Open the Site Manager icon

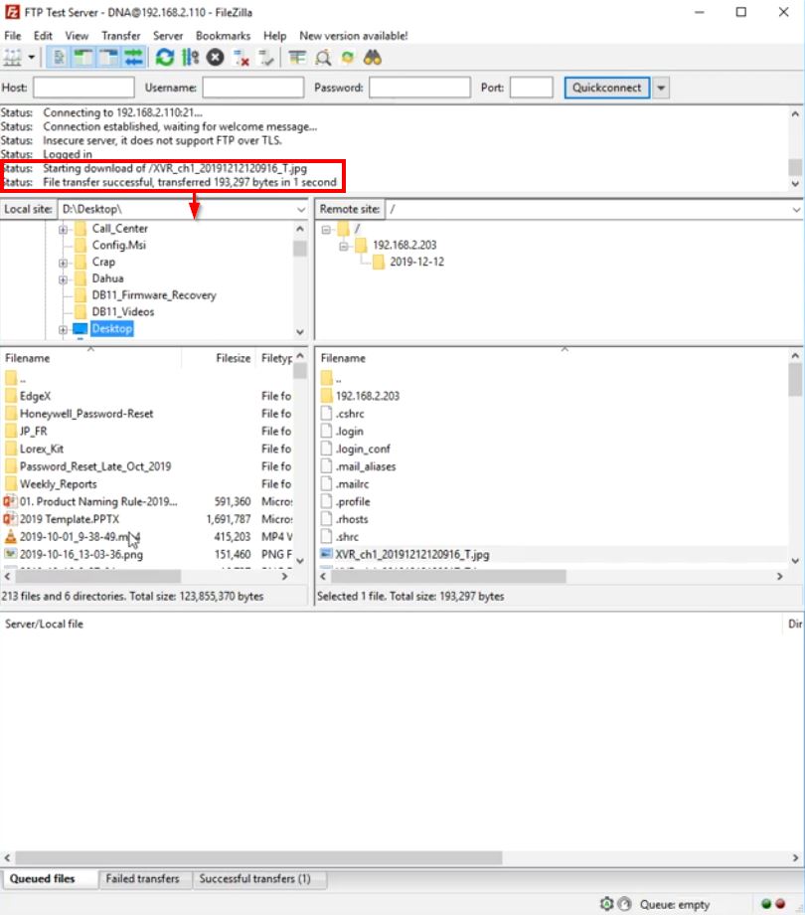[x=13, y=58]
